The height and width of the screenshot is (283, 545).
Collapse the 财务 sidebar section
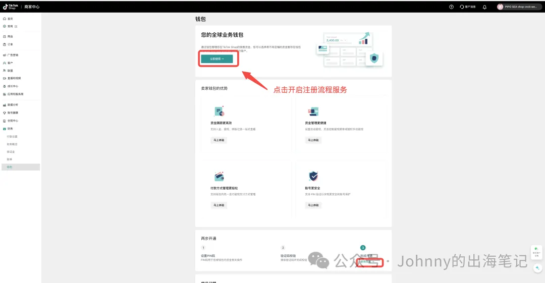pyautogui.click(x=10, y=129)
